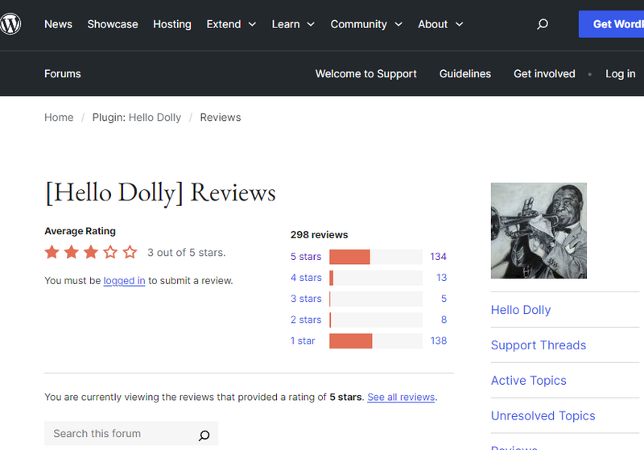Expand the Community menu chevron

[398, 24]
